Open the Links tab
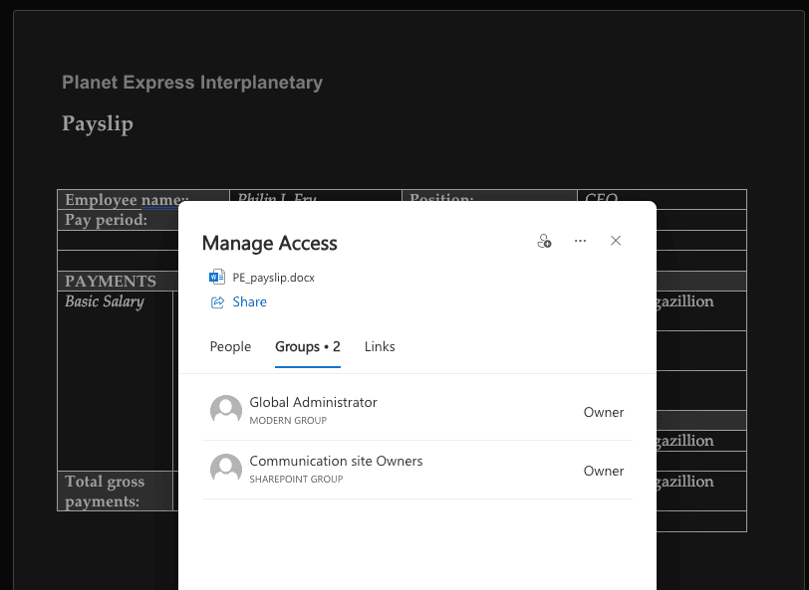This screenshot has width=809, height=590. click(380, 346)
